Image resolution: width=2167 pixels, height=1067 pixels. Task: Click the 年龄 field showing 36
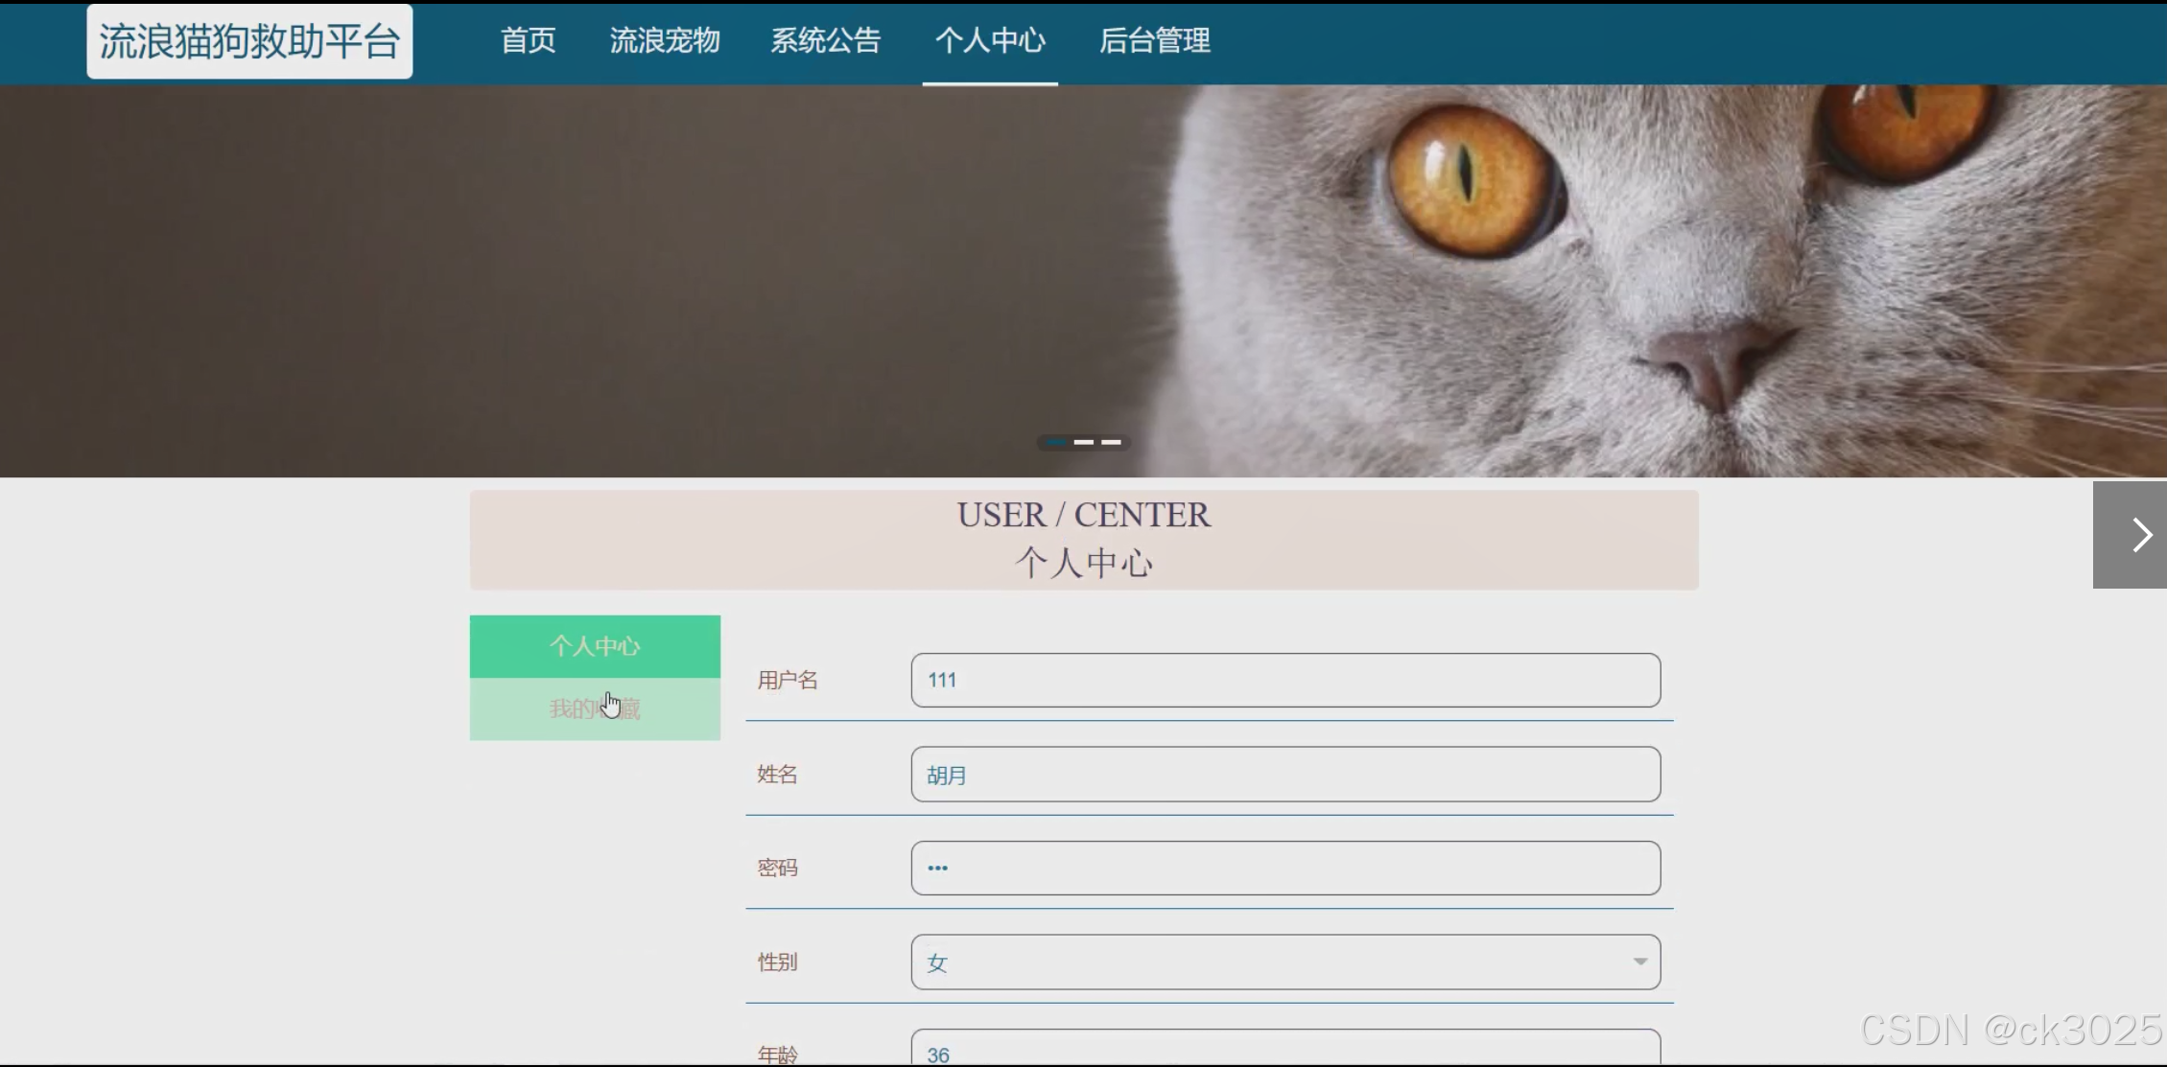(1285, 1052)
